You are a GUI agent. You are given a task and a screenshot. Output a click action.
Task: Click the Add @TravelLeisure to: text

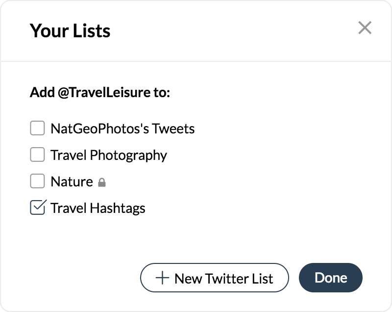click(100, 92)
